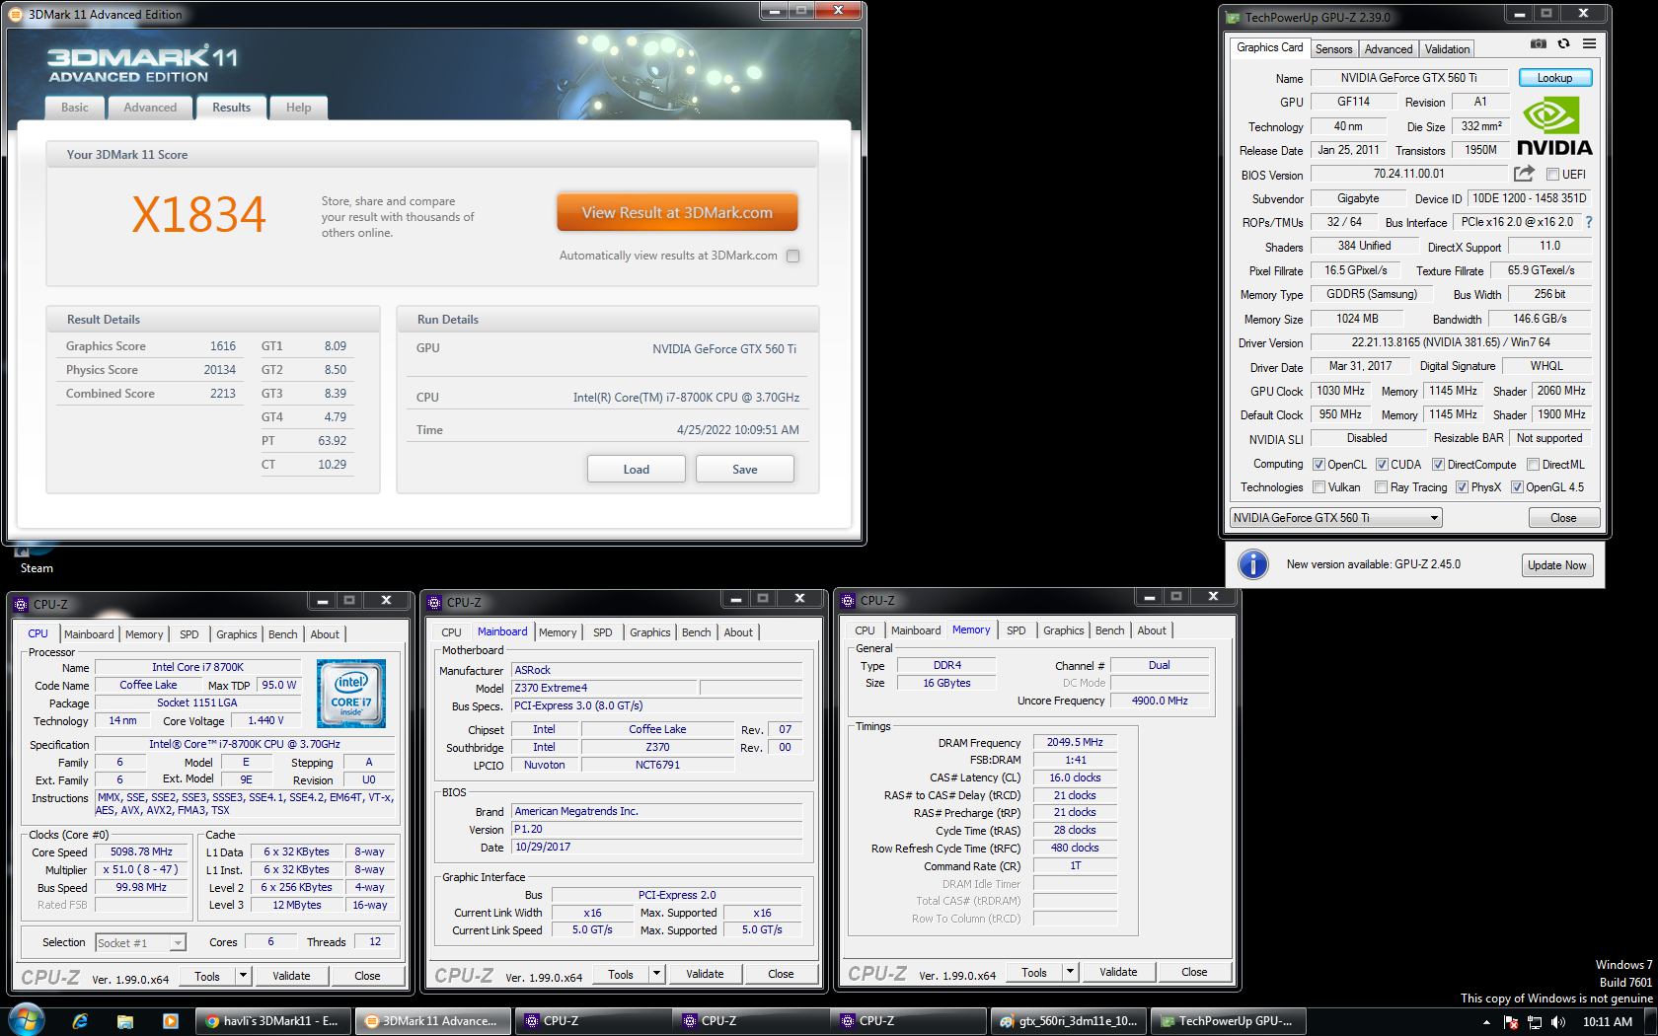Switch to havli's 3DMark11 Chrome taskbar item

[273, 1021]
